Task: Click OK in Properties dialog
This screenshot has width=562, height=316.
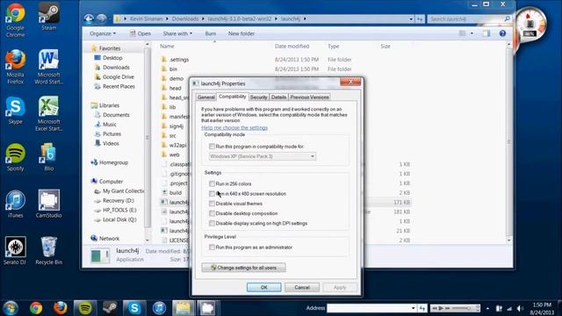Action: tap(263, 287)
